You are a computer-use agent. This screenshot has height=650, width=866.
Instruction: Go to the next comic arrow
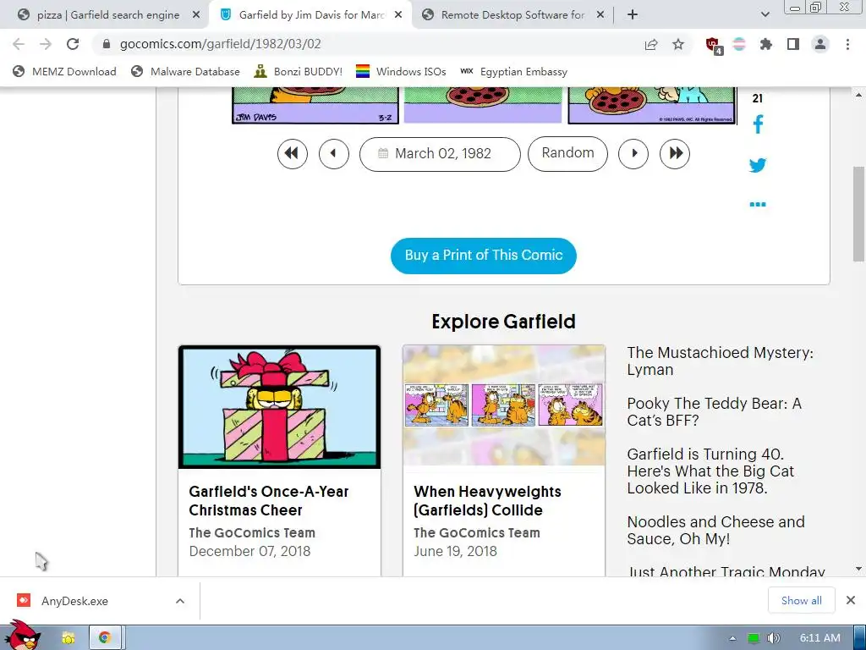click(x=633, y=154)
